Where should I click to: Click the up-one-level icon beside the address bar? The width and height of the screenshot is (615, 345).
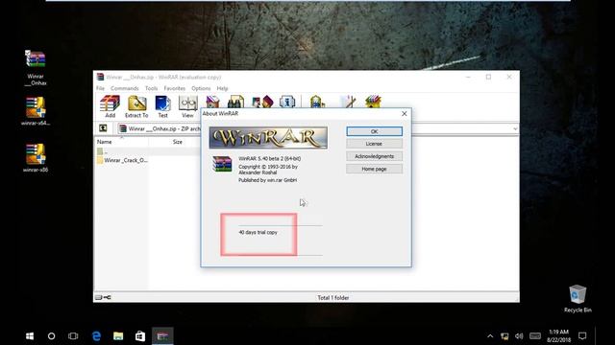pyautogui.click(x=103, y=128)
